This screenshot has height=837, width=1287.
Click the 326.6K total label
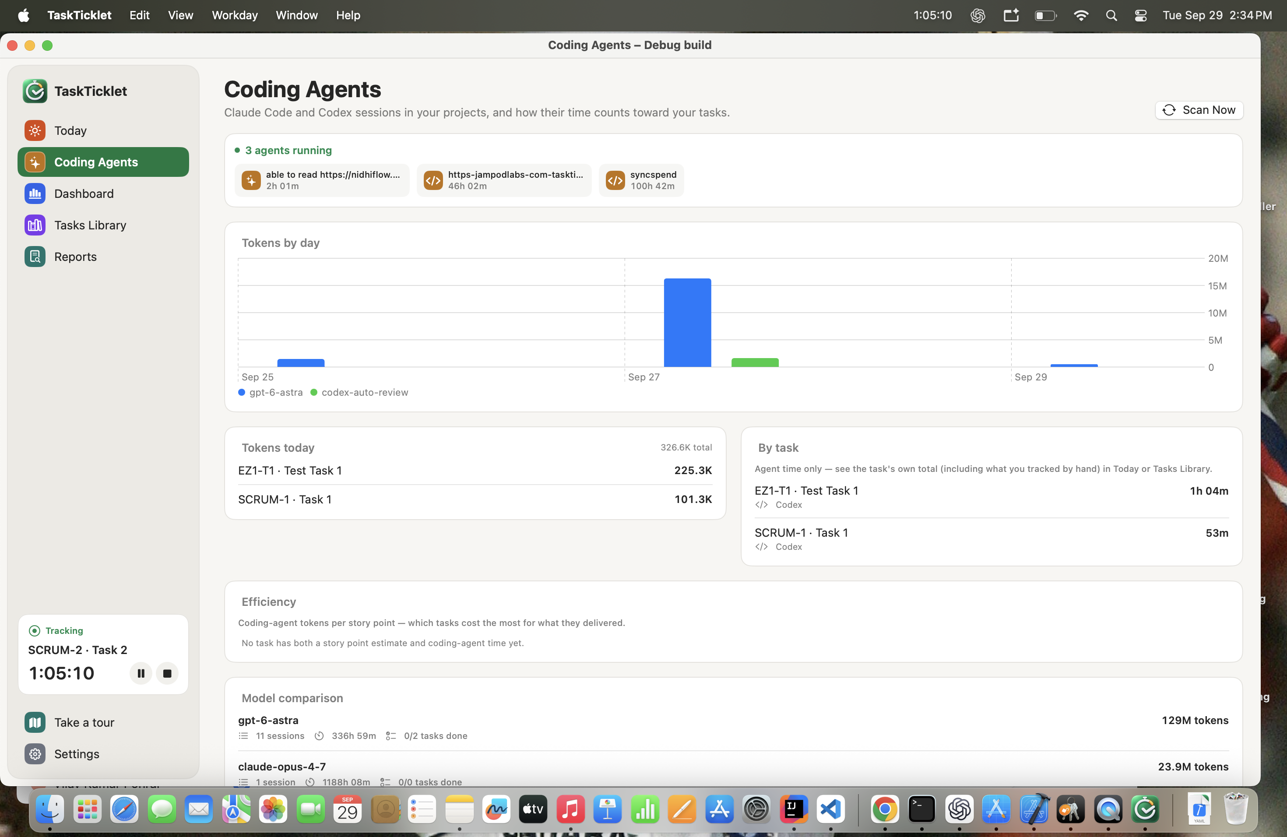[686, 447]
